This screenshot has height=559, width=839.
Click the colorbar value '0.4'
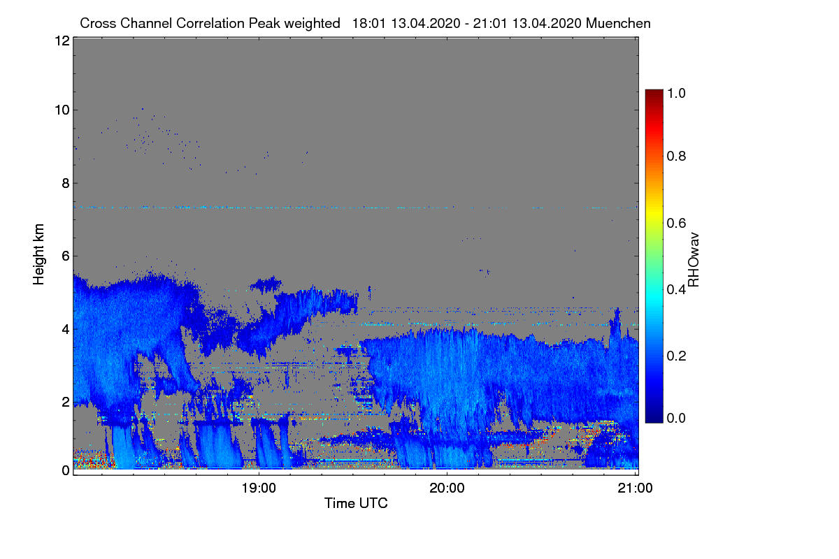675,289
